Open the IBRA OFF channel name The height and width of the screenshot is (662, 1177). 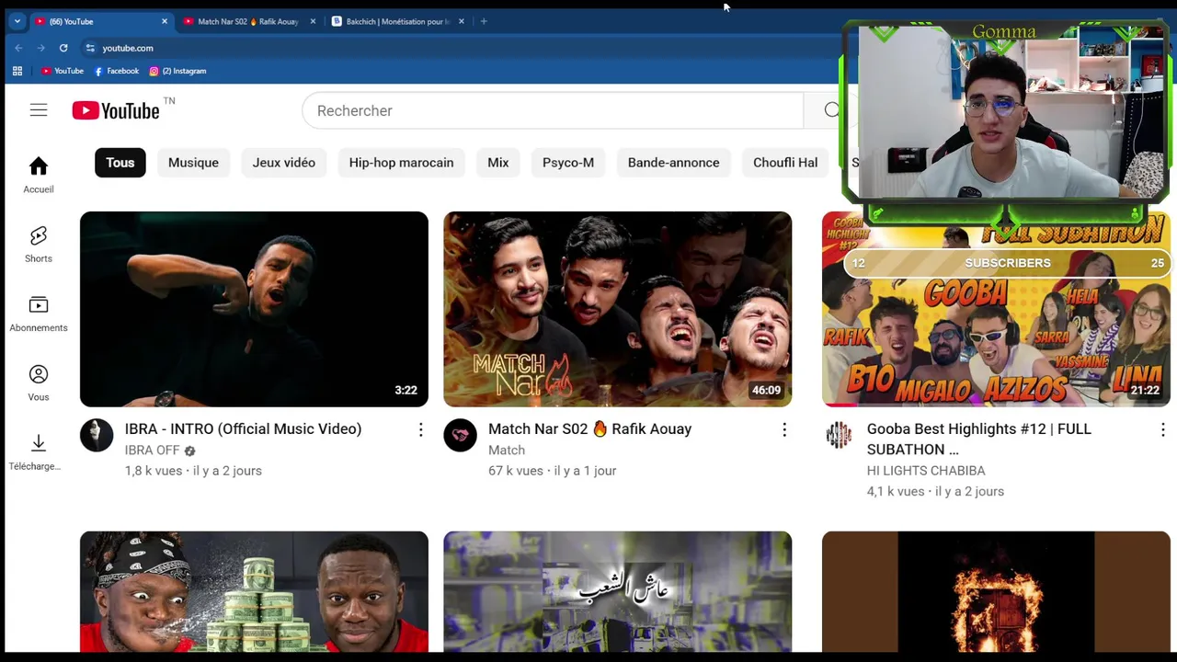(x=153, y=451)
